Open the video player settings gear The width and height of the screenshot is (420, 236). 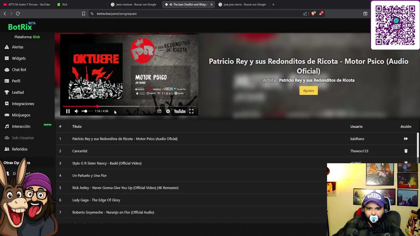point(168,111)
